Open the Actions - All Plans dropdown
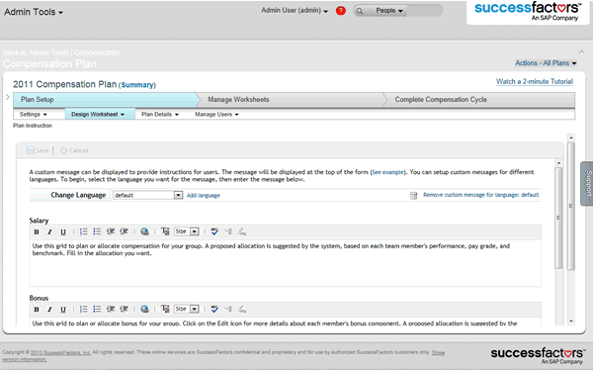This screenshot has width=593, height=370. tap(546, 63)
